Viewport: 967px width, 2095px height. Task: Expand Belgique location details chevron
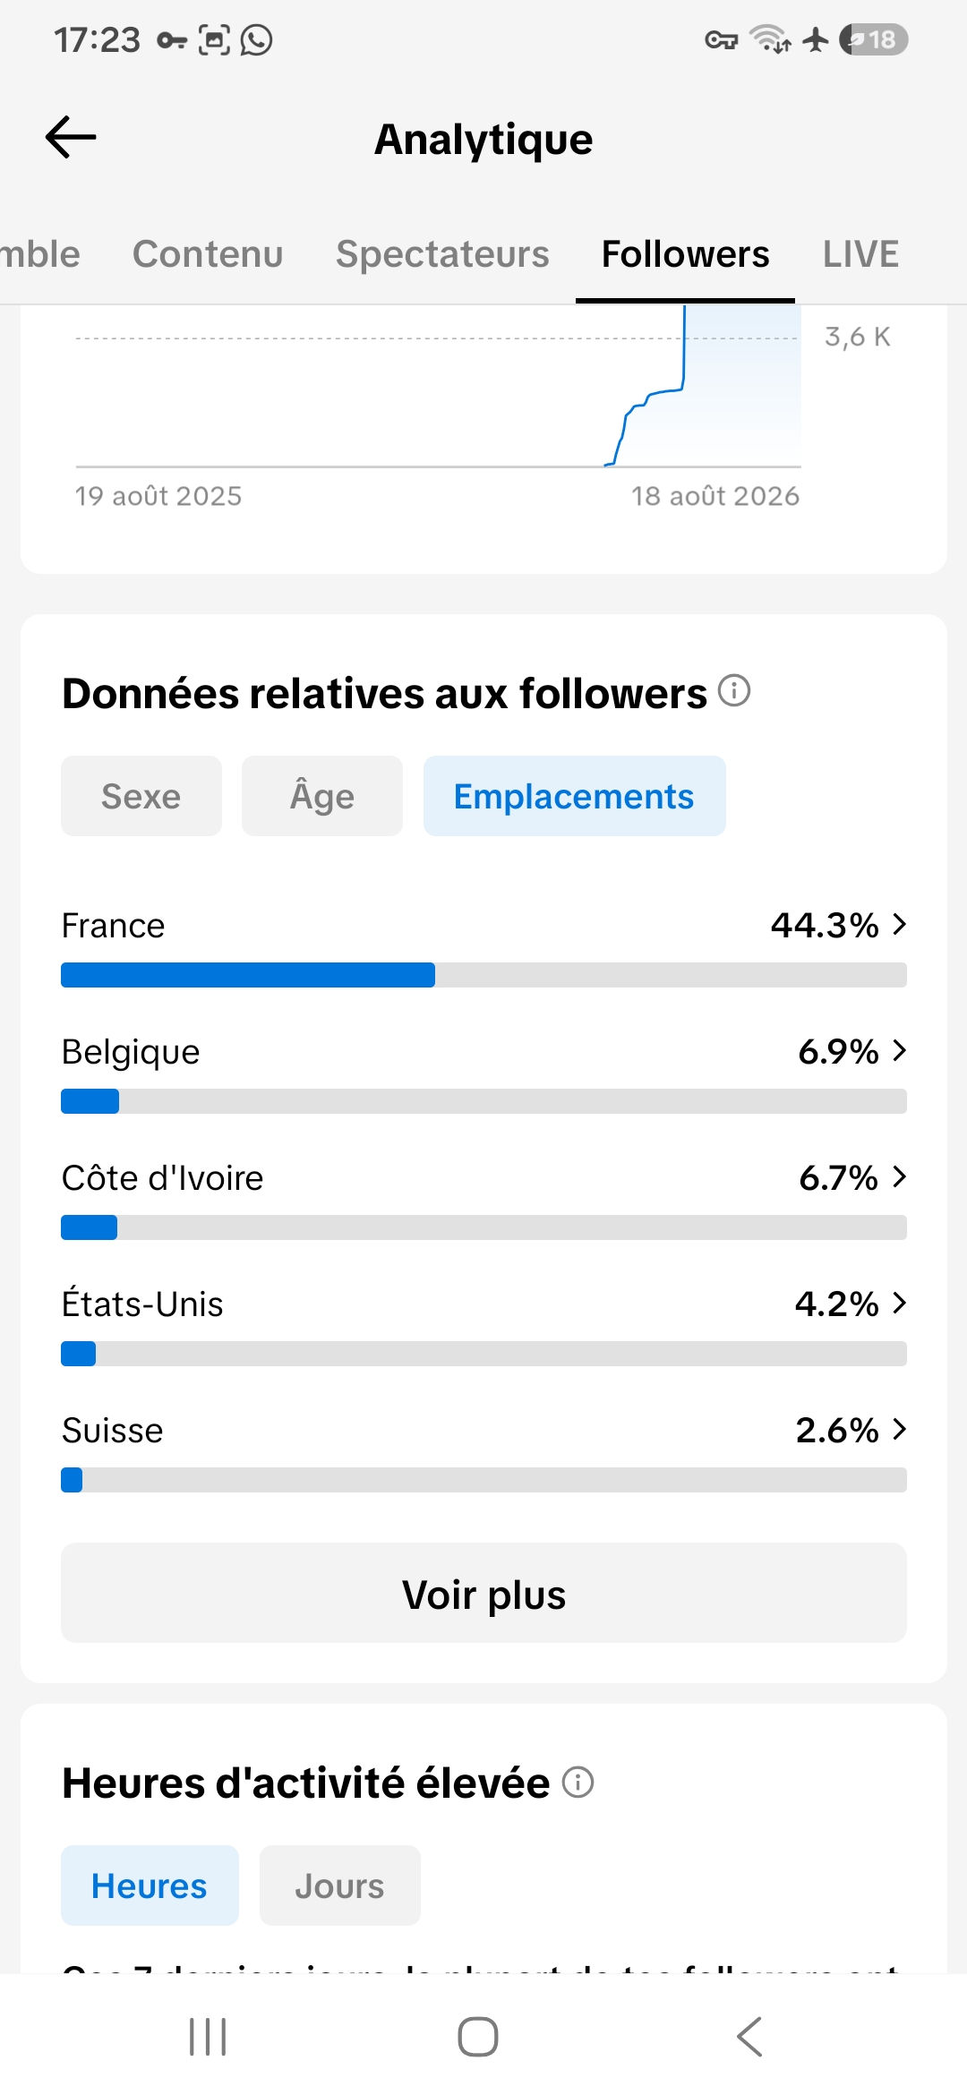[900, 1051]
